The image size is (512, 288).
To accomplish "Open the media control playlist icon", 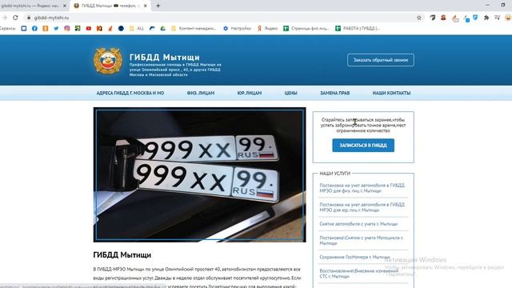I will click(x=497, y=18).
